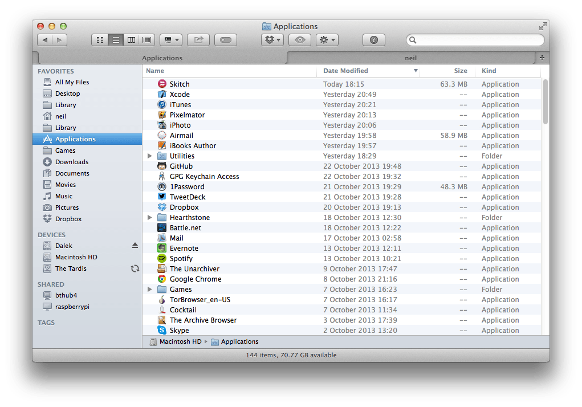Select the Applications tab
Image resolution: width=582 pixels, height=407 pixels.
pyautogui.click(x=162, y=58)
